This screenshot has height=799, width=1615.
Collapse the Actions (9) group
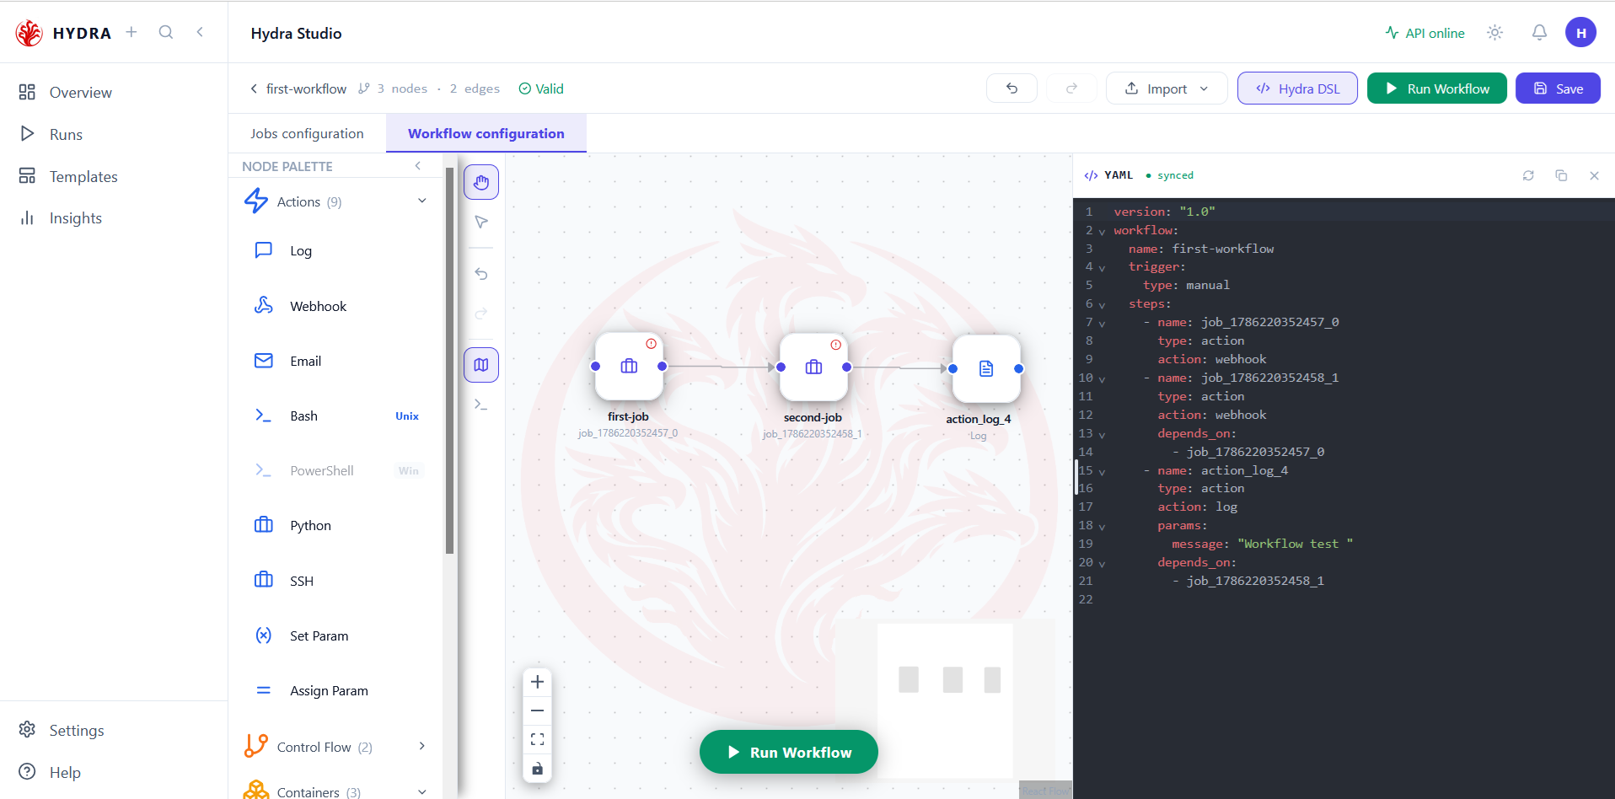click(422, 201)
